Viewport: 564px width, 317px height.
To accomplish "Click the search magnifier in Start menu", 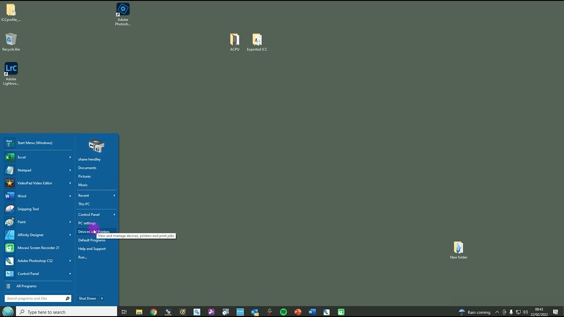I will [x=67, y=299].
